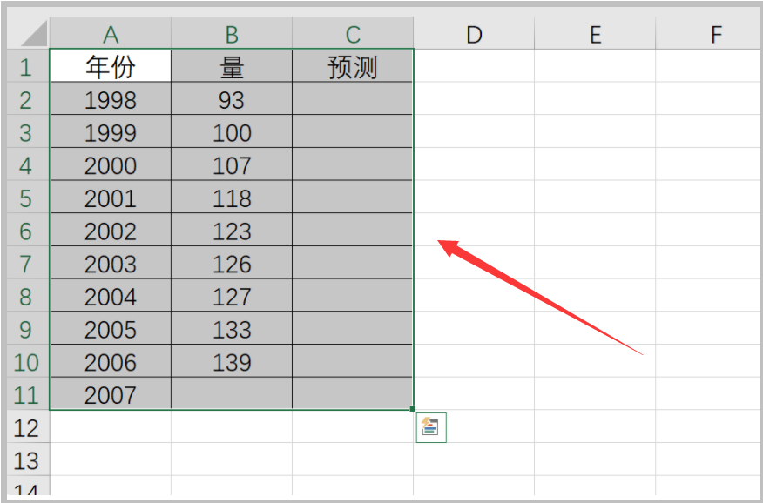Select the cell containing 2002

(111, 230)
